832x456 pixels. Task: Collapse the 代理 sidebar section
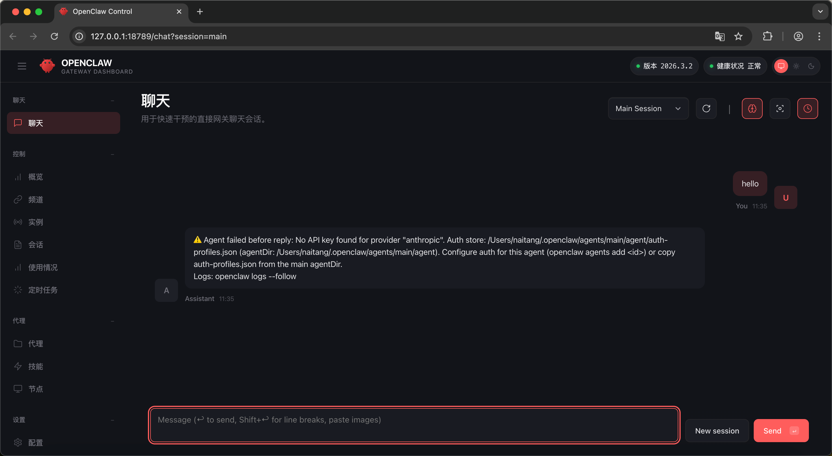[112, 321]
